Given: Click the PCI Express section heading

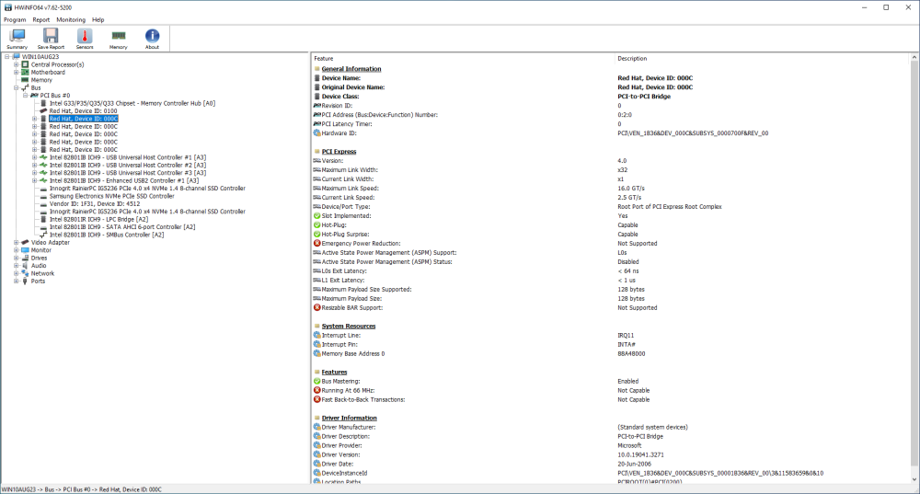Looking at the screenshot, I should (339, 152).
